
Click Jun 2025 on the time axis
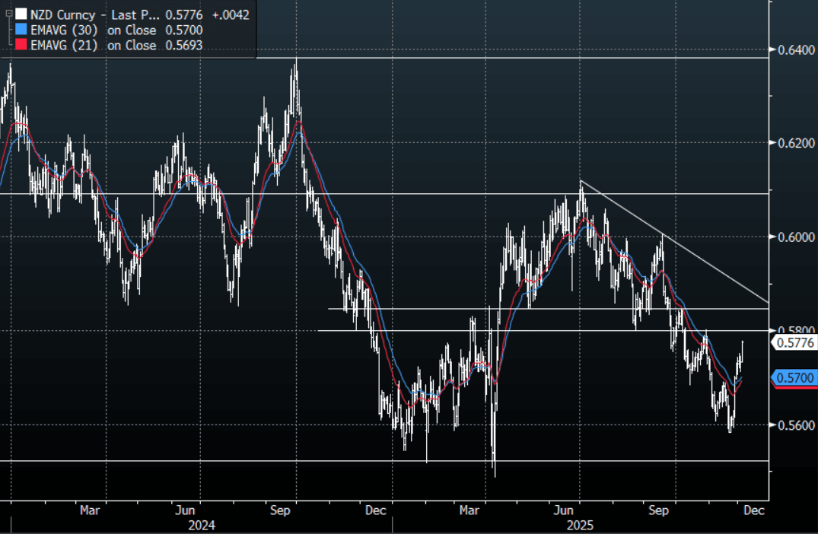[563, 510]
